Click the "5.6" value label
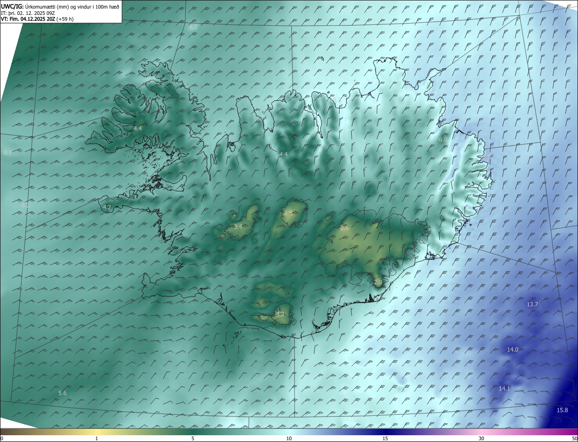 (x=62, y=393)
